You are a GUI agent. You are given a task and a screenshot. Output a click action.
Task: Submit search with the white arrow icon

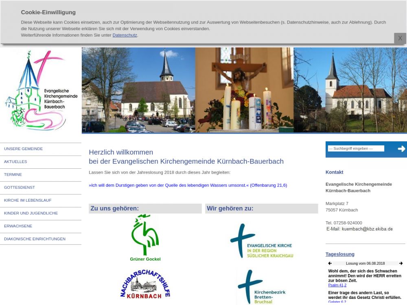click(401, 149)
